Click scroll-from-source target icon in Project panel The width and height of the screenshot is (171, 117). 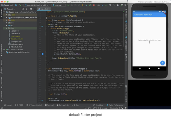[23, 9]
